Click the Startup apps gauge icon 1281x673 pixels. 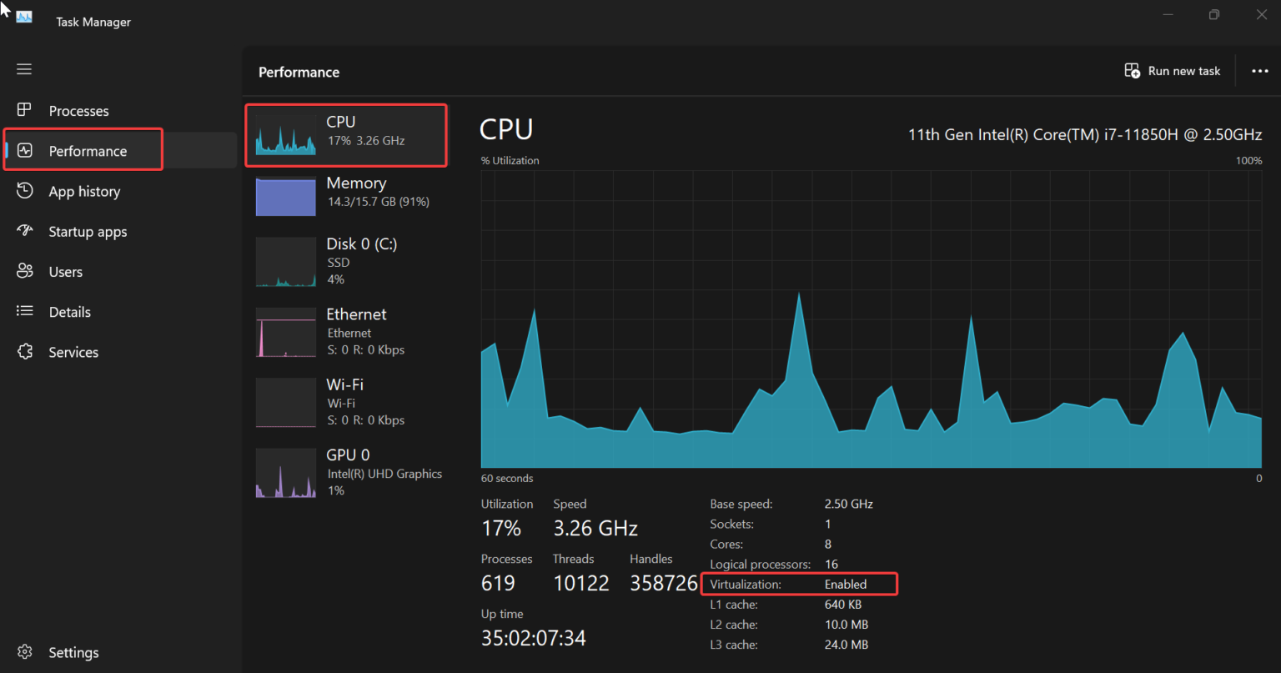tap(24, 231)
